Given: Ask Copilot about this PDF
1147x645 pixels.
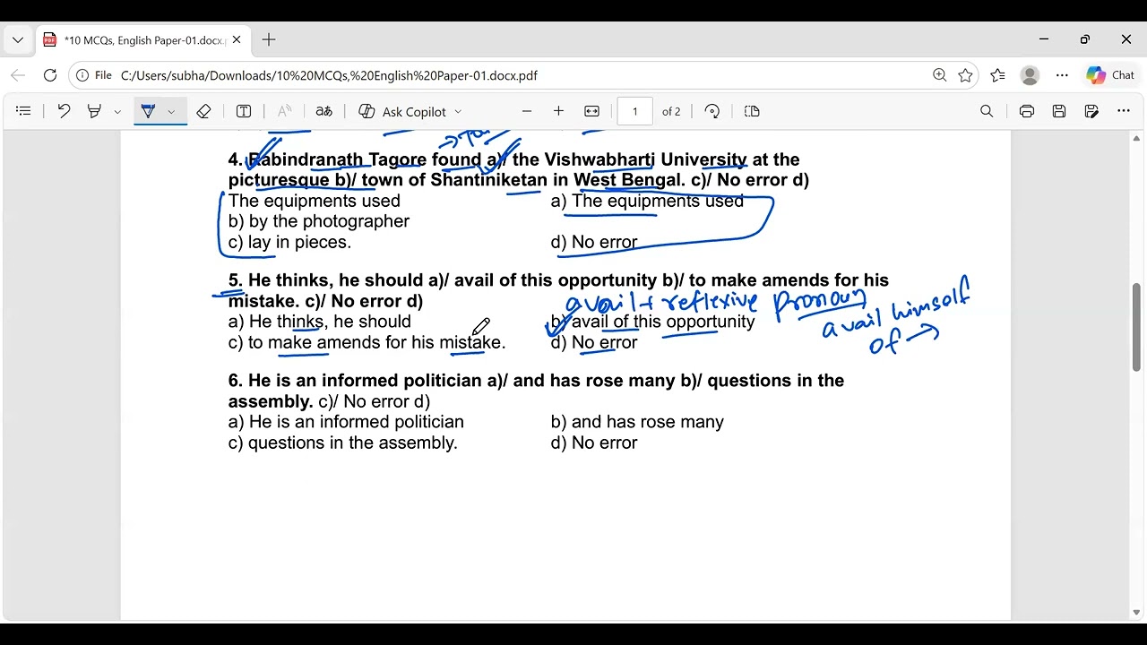Looking at the screenshot, I should tap(402, 112).
